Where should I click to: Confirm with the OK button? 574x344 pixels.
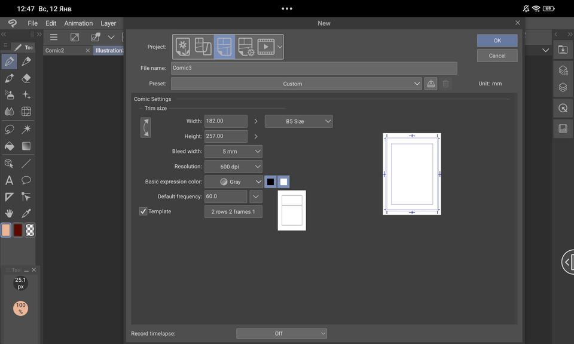pos(497,41)
